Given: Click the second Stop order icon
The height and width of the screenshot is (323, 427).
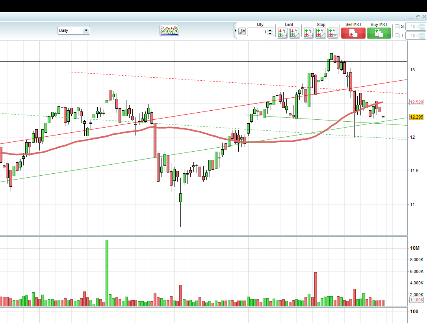Looking at the screenshot, I should pyautogui.click(x=321, y=33).
